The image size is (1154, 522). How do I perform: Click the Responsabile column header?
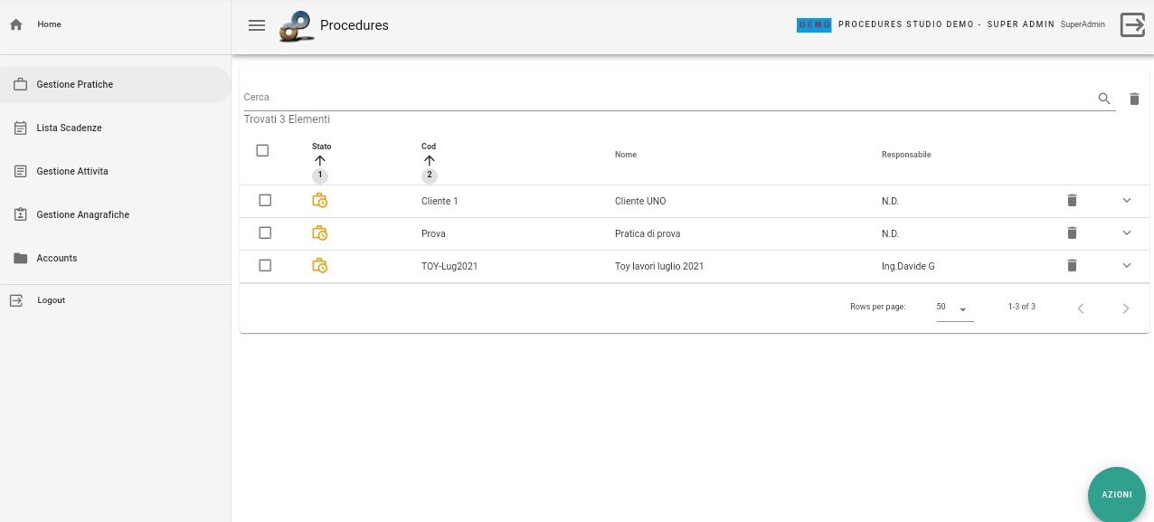click(x=906, y=155)
